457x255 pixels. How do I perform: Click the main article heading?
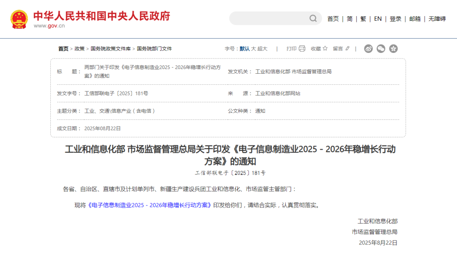tap(230, 155)
